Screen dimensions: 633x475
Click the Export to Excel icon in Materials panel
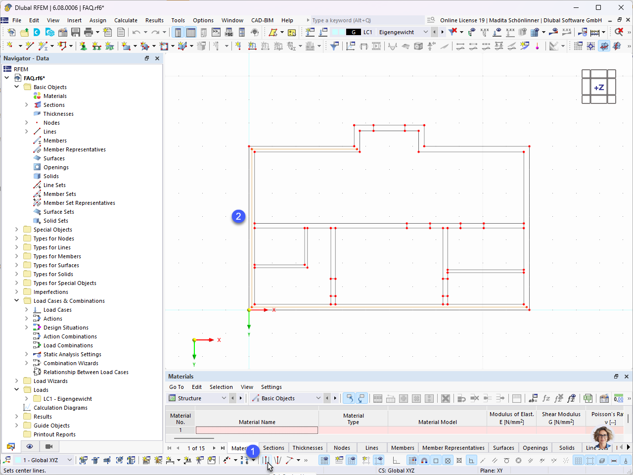pyautogui.click(x=588, y=398)
